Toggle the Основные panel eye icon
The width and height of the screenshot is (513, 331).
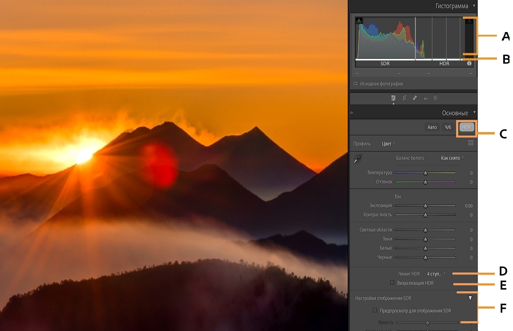[352, 113]
